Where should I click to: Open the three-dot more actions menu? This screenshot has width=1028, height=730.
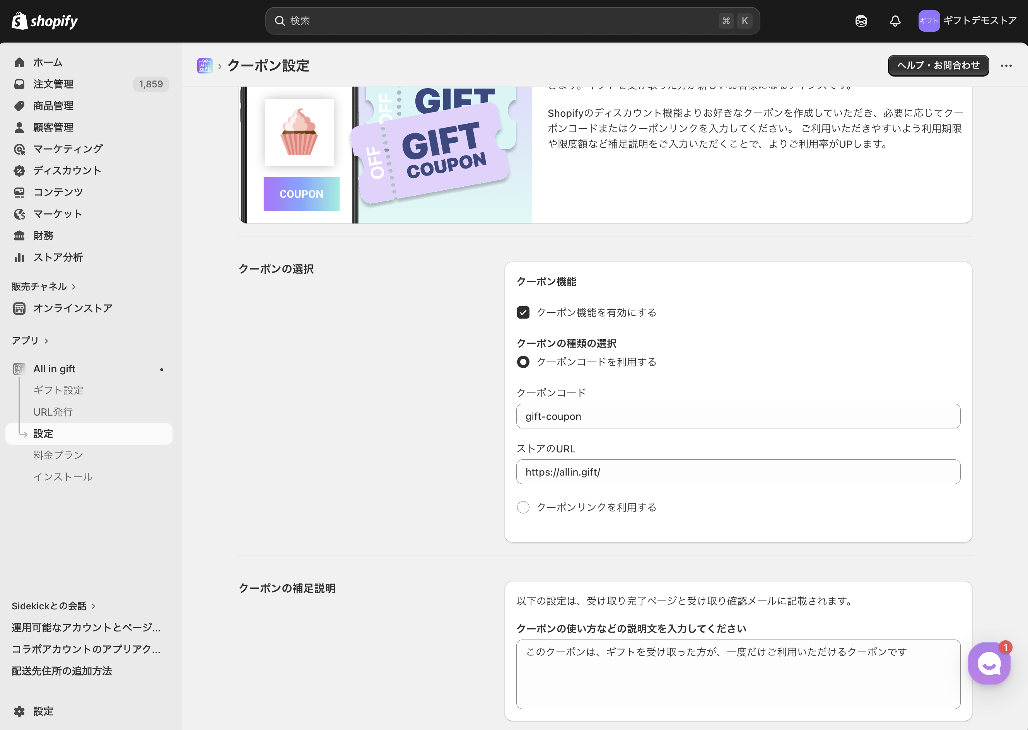1006,66
